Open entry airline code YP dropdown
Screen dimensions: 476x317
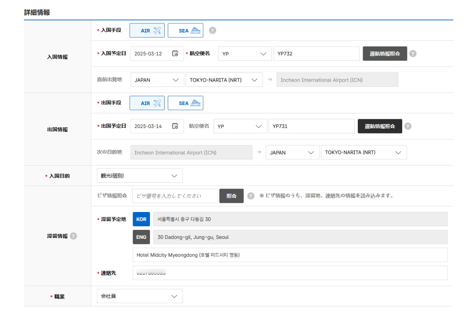tap(244, 53)
